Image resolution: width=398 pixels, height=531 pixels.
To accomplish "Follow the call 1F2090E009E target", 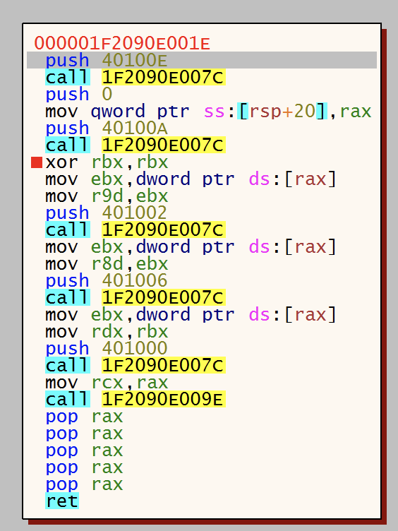I will point(163,399).
